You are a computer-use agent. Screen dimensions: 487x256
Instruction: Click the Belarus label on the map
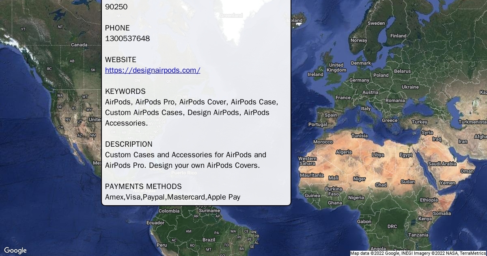[x=402, y=71]
